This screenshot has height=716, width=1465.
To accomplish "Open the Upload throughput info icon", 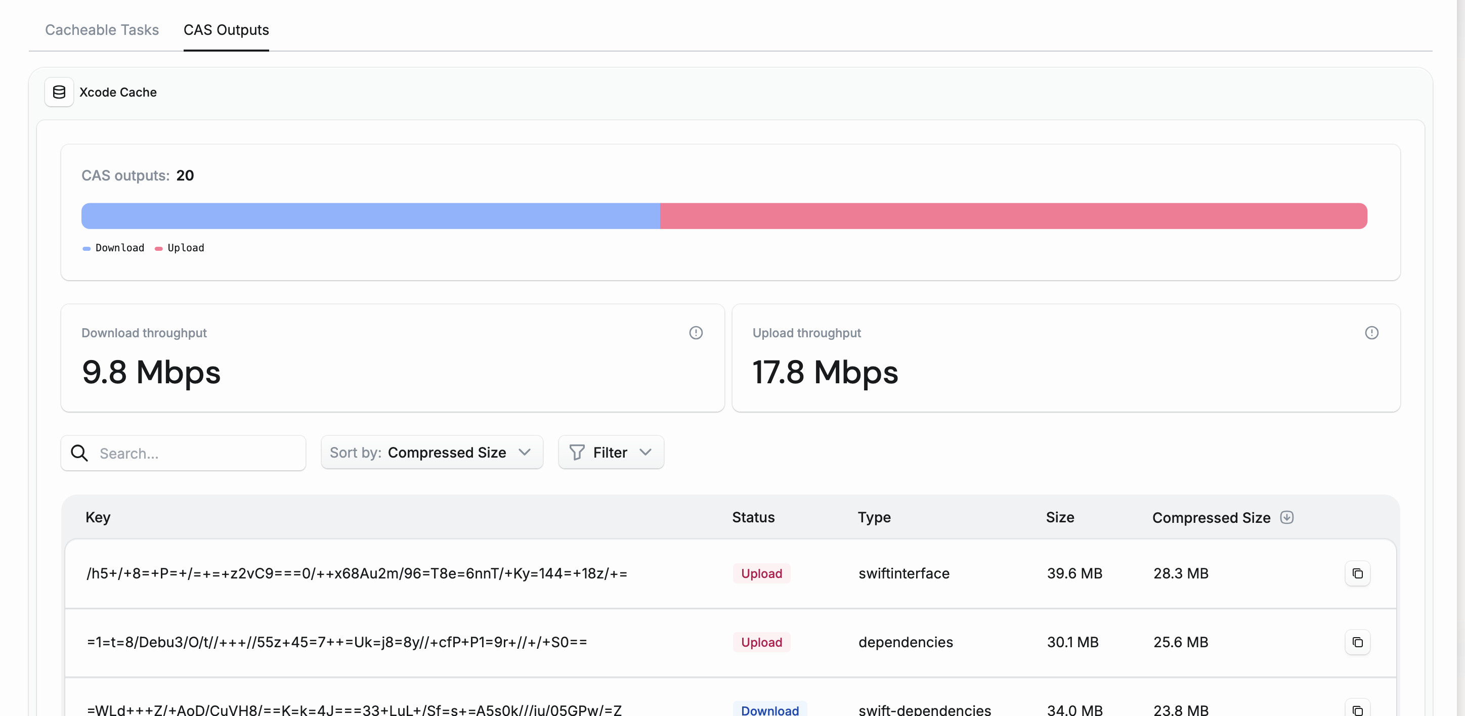I will point(1372,332).
